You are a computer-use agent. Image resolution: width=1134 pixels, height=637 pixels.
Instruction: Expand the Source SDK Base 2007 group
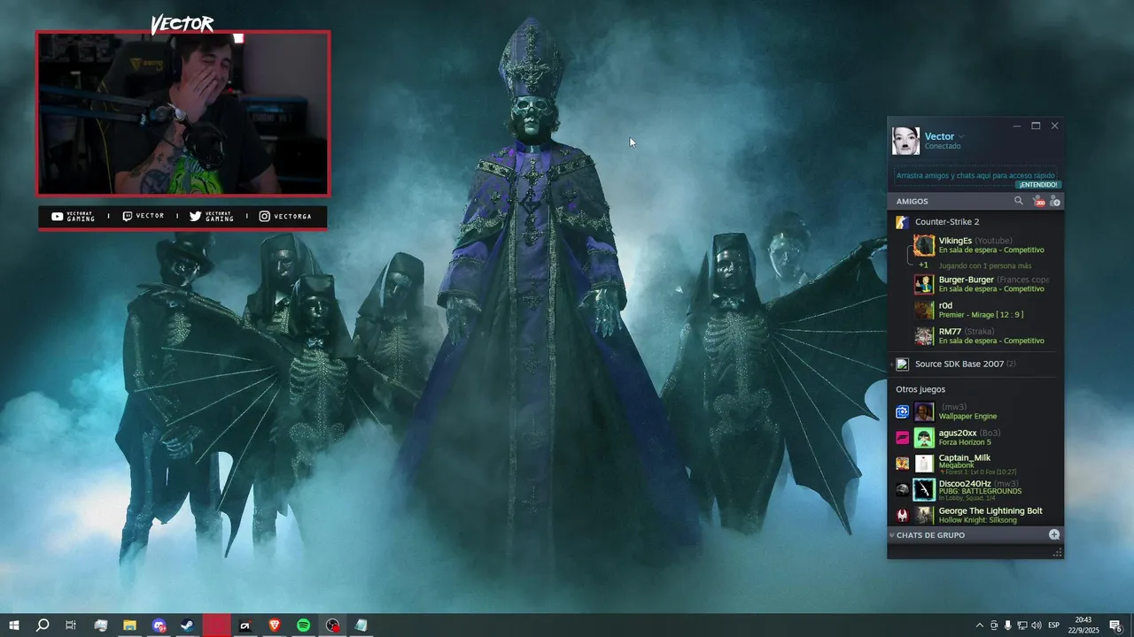(892, 365)
